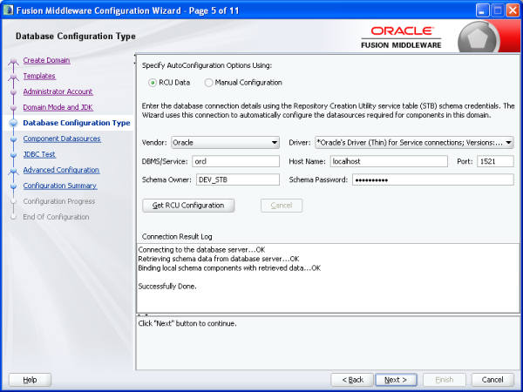Go back with the Back button
523x392 pixels.
point(353,380)
